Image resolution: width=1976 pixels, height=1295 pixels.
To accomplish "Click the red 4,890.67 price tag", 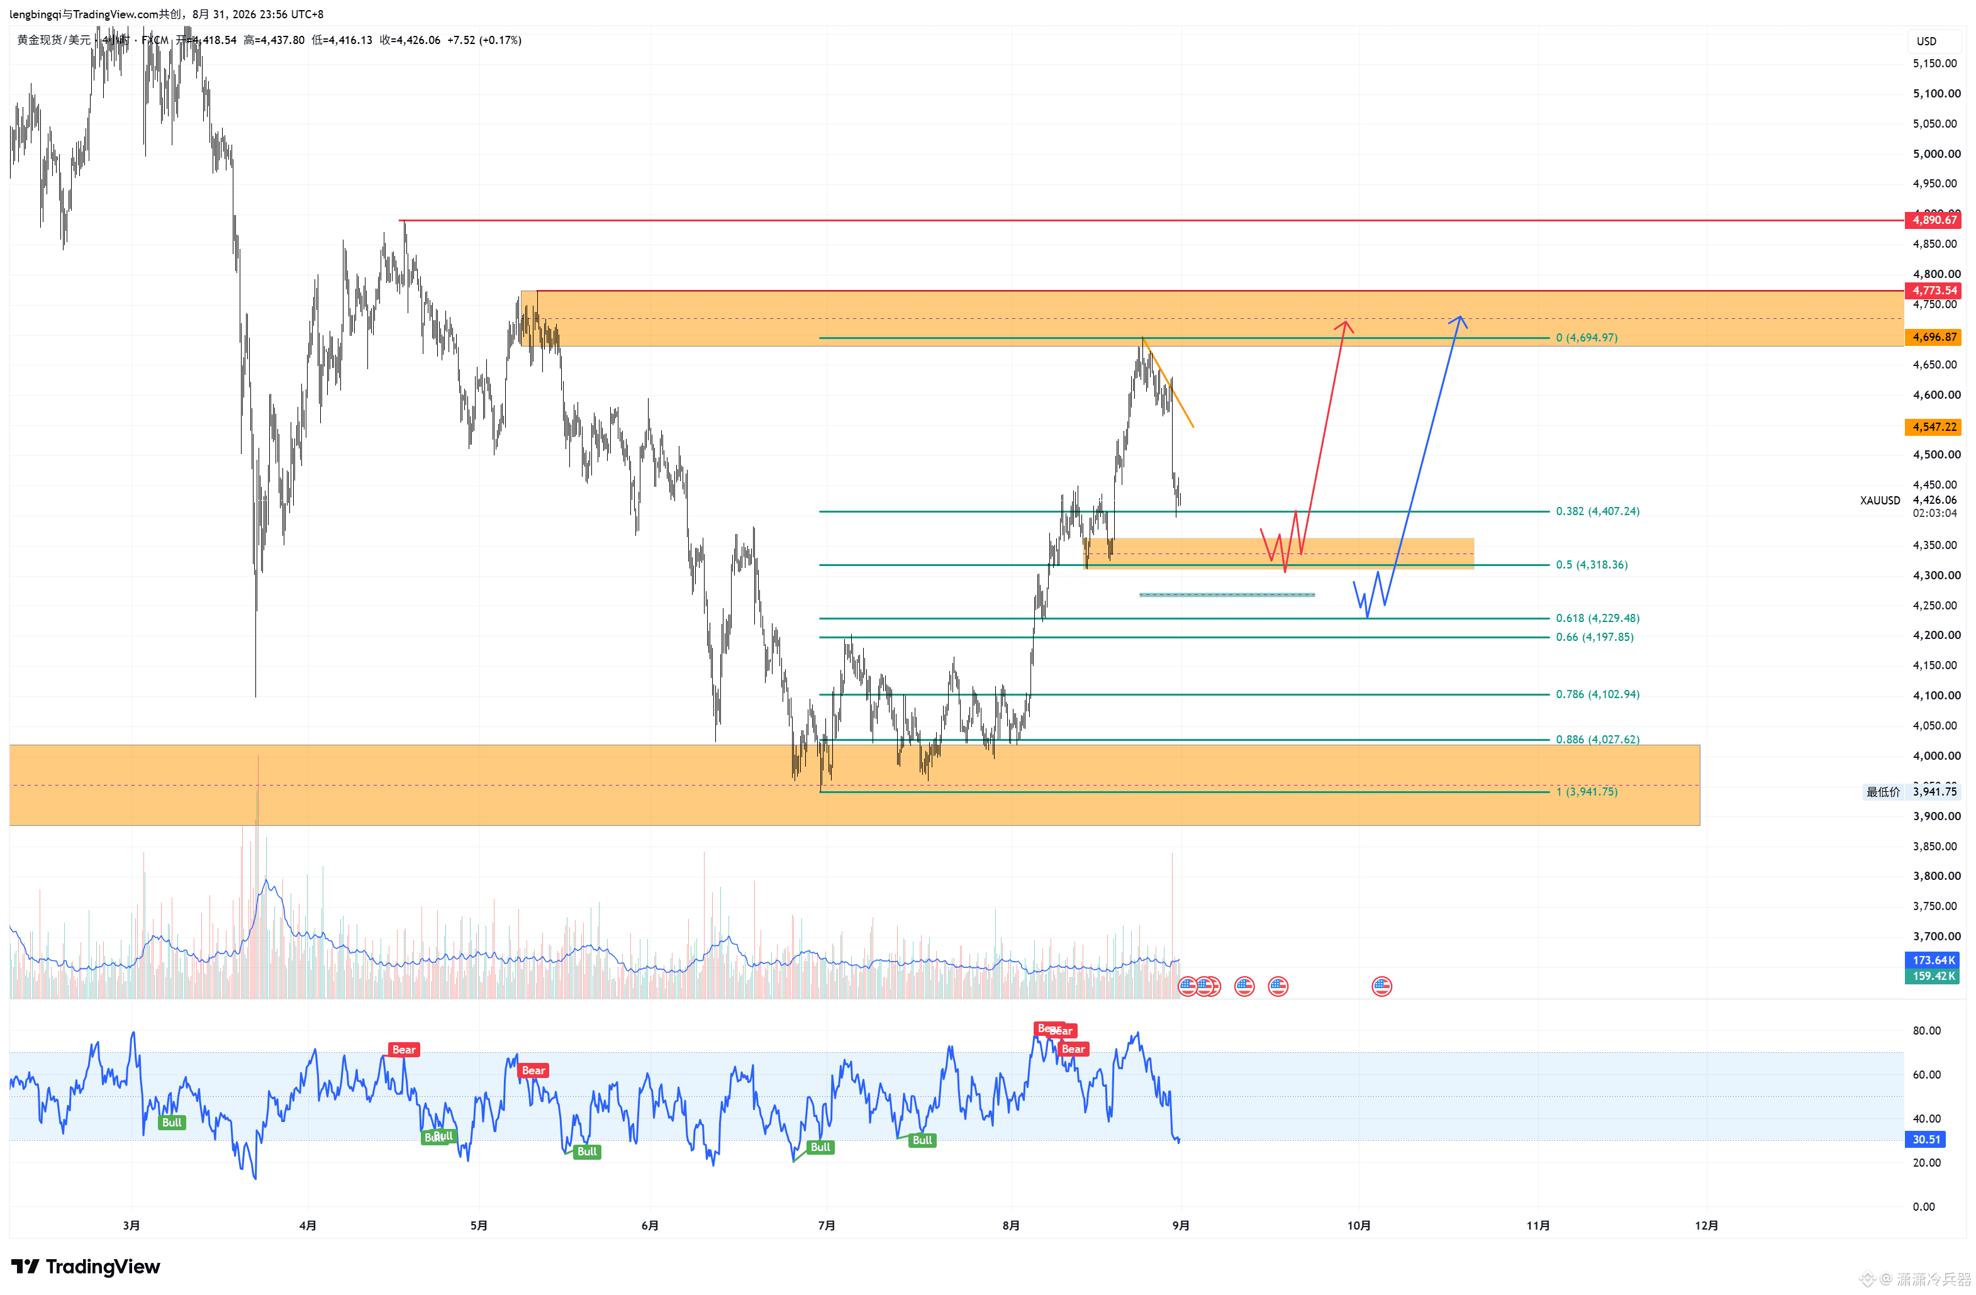I will (1934, 220).
